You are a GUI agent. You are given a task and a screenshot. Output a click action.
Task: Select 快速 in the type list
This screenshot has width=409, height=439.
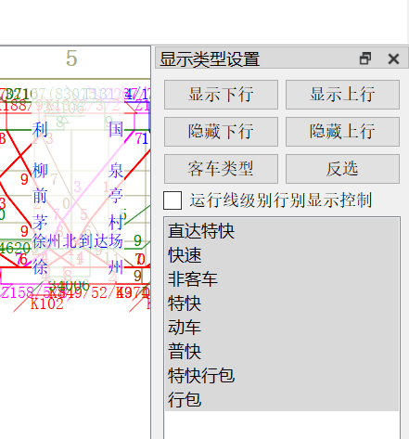pyautogui.click(x=282, y=255)
